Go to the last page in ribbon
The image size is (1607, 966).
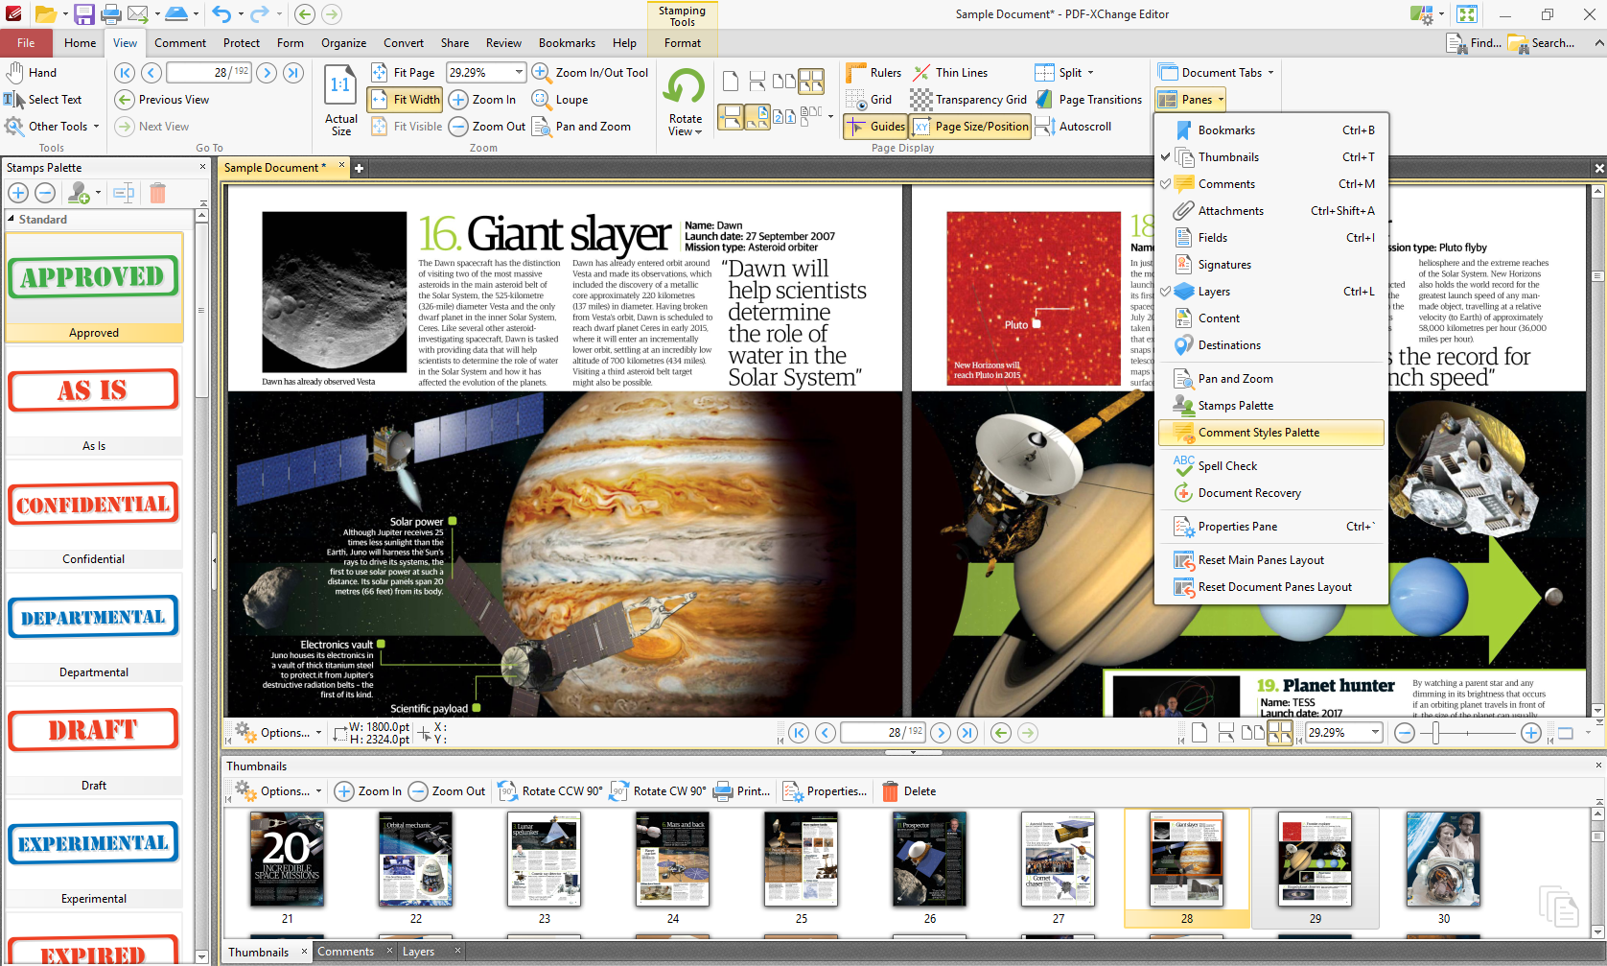pos(293,73)
